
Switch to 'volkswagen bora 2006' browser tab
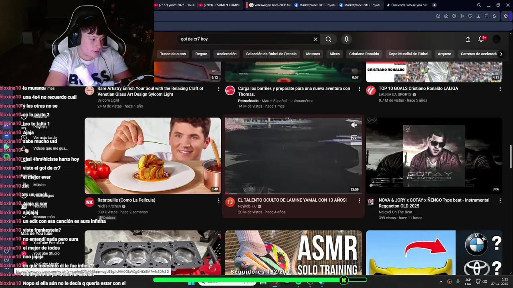point(270,5)
